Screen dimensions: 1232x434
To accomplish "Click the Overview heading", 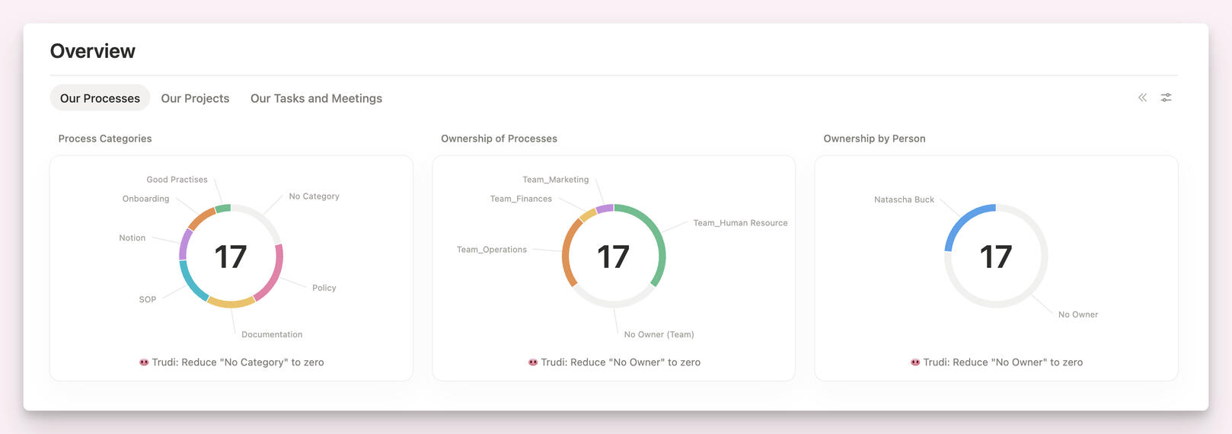I will coord(92,51).
